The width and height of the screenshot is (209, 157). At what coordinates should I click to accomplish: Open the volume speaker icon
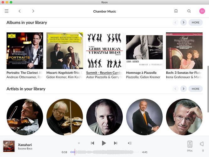tap(202, 144)
